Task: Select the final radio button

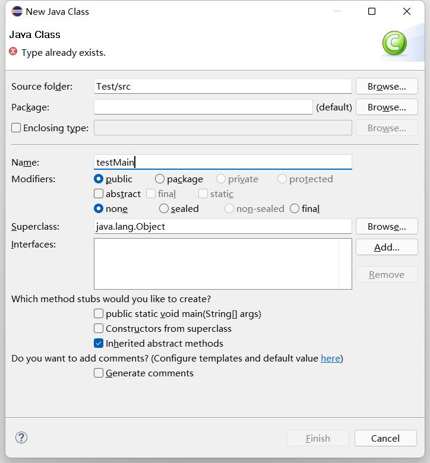Action: click(x=295, y=208)
